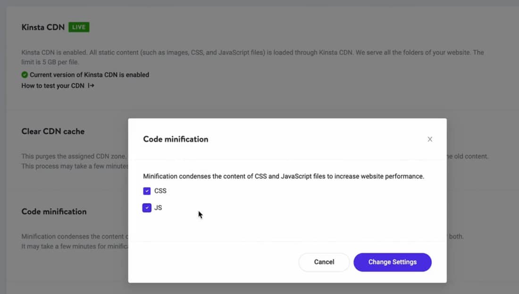Viewport: 519px width, 294px height.
Task: Click the CSS checkbox label
Action: [x=160, y=191]
